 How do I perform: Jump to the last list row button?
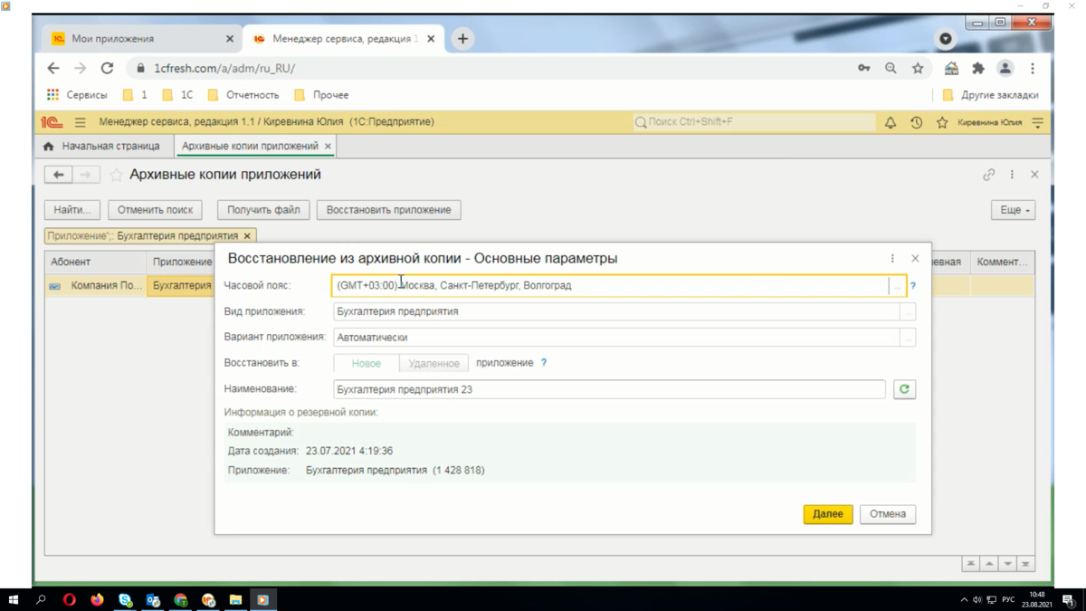tap(1025, 564)
